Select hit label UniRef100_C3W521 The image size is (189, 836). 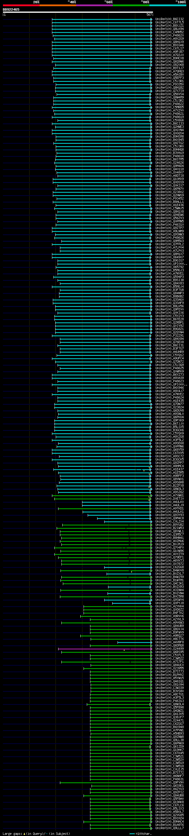click(x=170, y=757)
